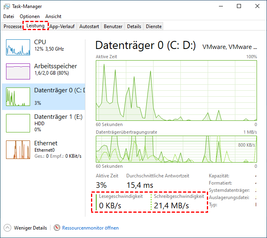
Task: Click the Task-Manager title bar icon
Action: pos(7,6)
